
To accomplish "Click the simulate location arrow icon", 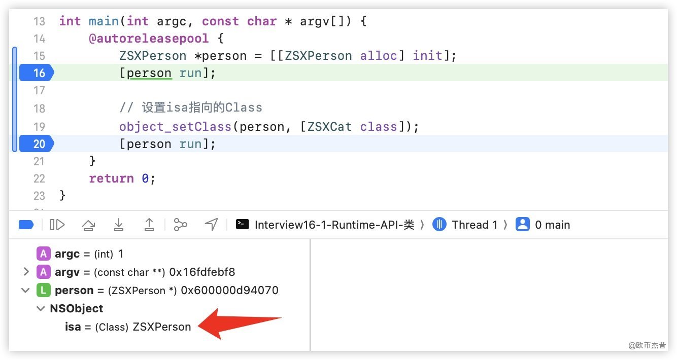I will point(211,225).
